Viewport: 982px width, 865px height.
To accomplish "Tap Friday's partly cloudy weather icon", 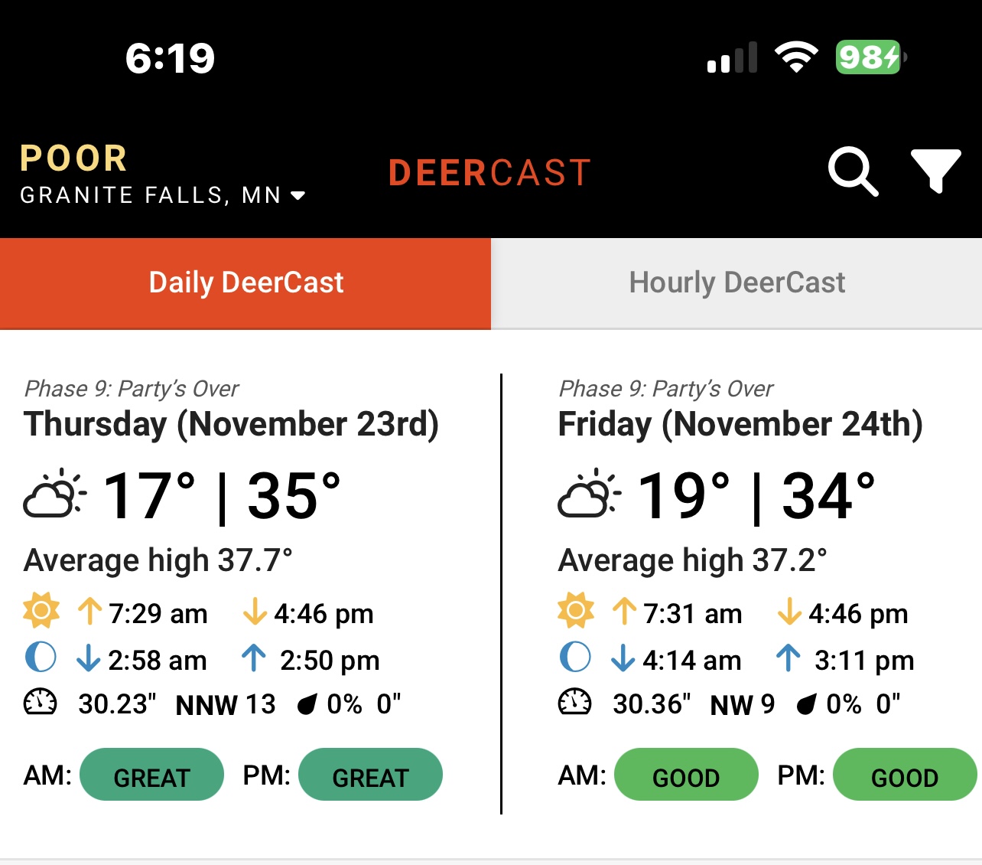I will click(589, 494).
